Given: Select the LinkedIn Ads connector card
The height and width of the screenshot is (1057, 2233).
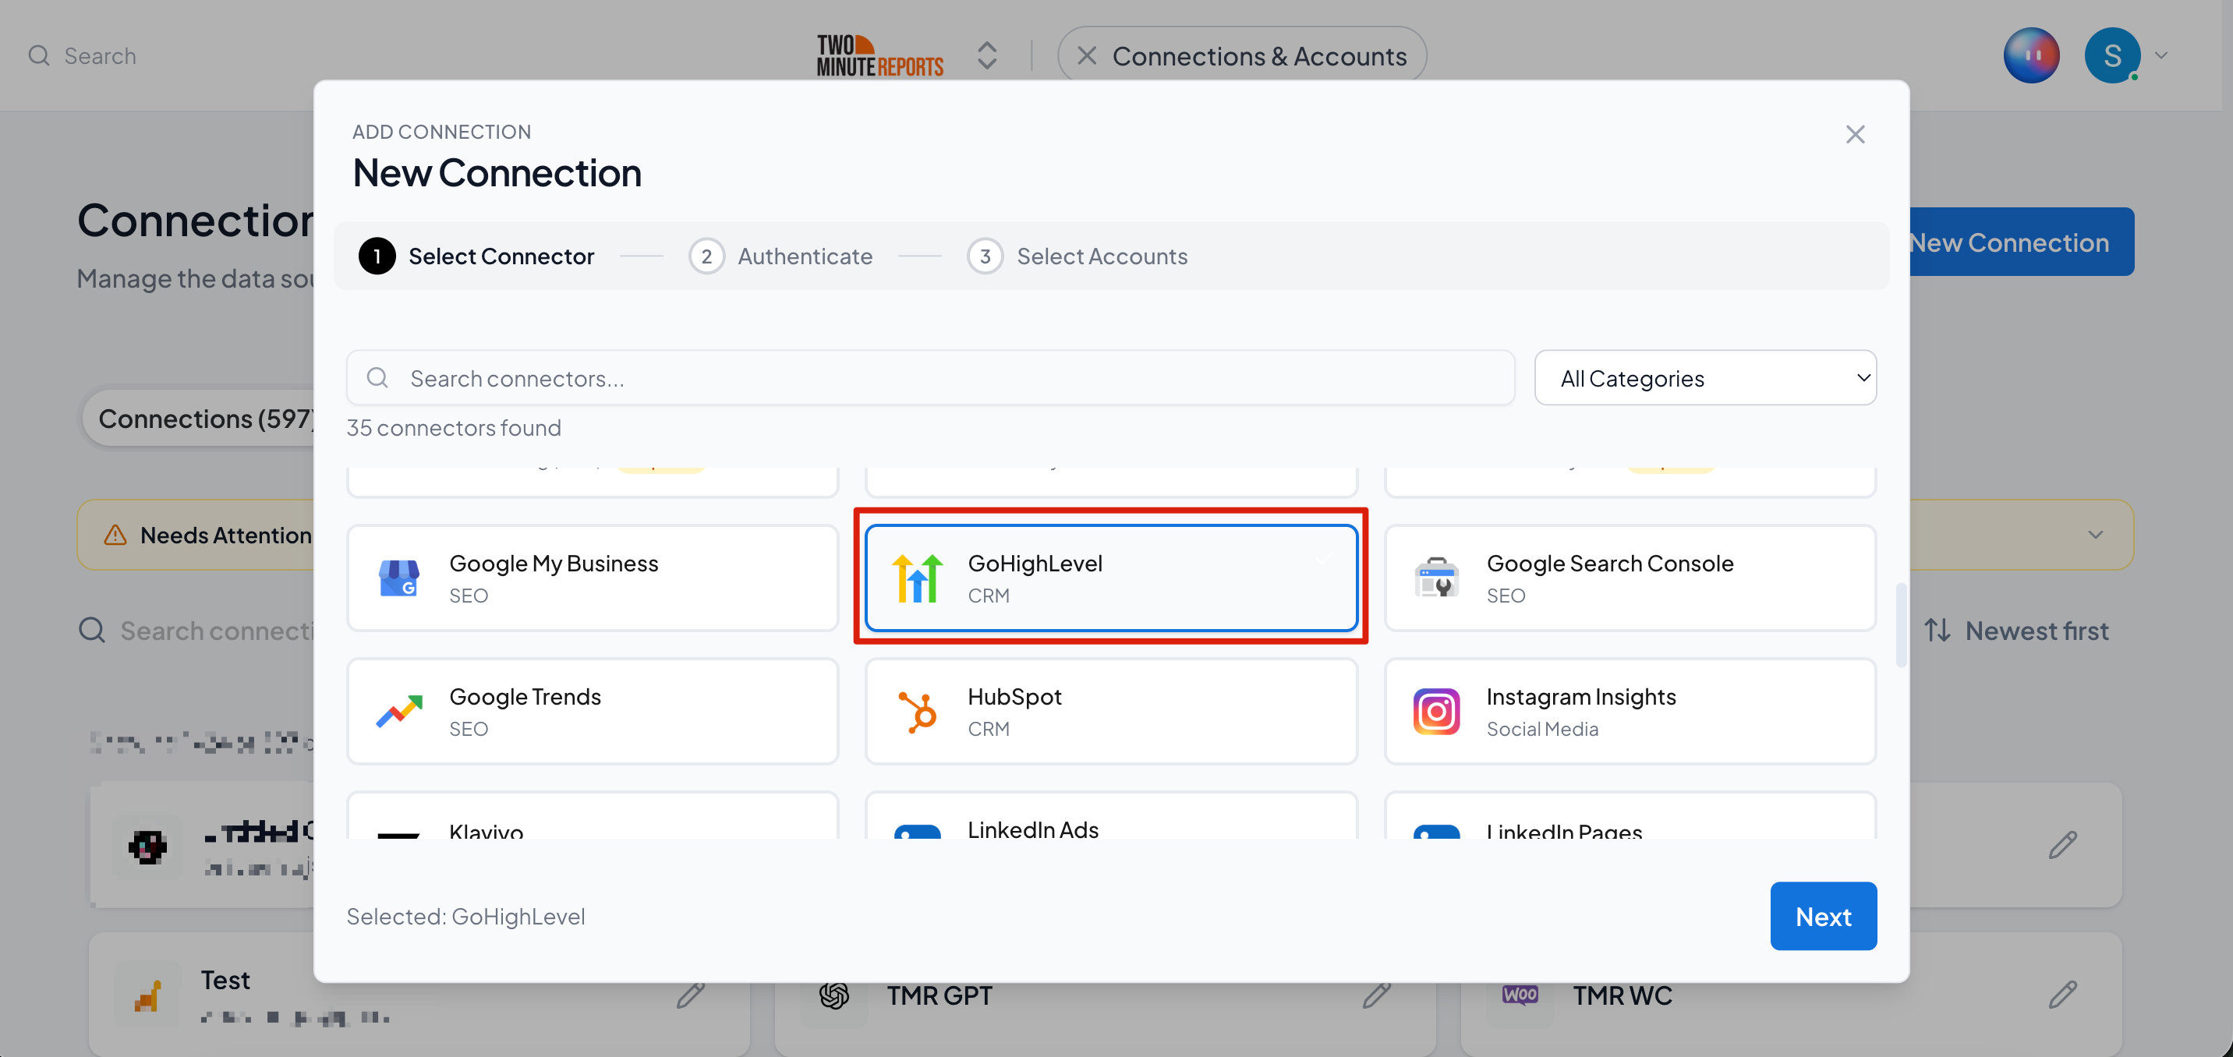Looking at the screenshot, I should tap(1110, 815).
